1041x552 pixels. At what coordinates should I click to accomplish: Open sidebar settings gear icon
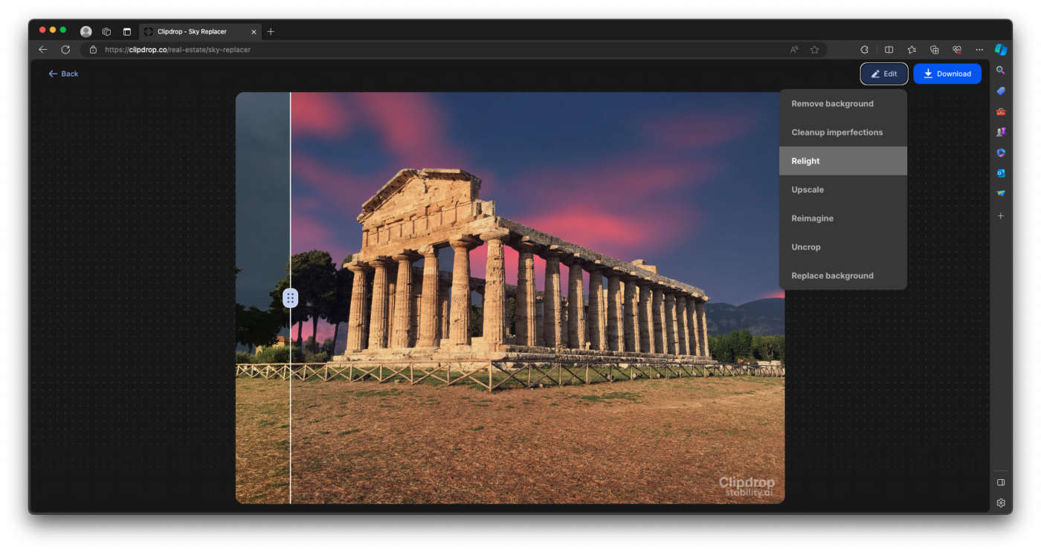1001,503
